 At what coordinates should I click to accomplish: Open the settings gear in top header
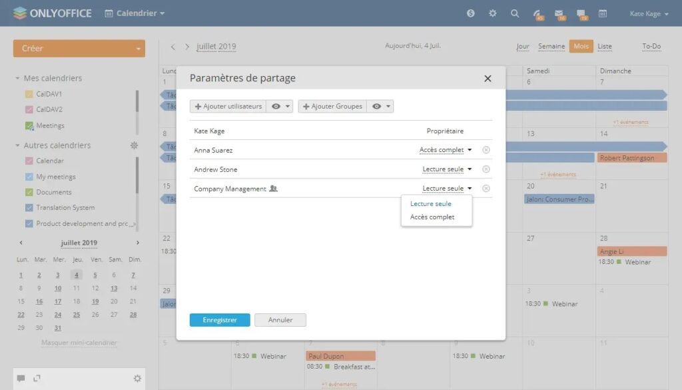point(492,13)
